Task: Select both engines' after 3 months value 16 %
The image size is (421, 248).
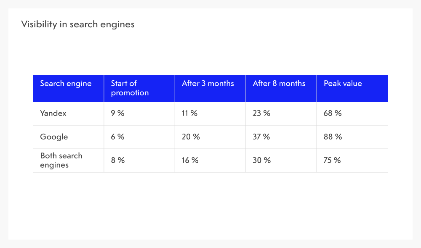Action: (190, 161)
